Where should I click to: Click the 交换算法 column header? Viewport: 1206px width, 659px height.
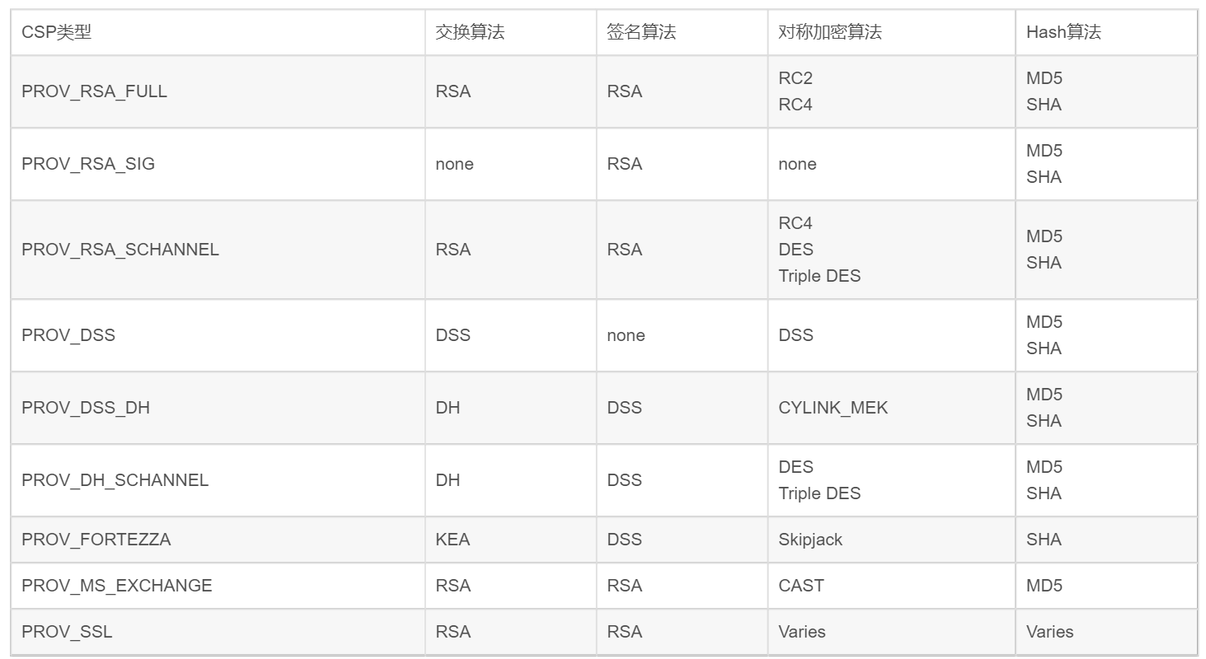point(470,32)
